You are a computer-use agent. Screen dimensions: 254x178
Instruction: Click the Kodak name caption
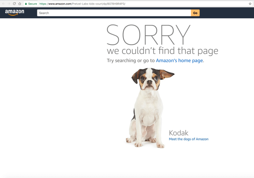click(179, 133)
